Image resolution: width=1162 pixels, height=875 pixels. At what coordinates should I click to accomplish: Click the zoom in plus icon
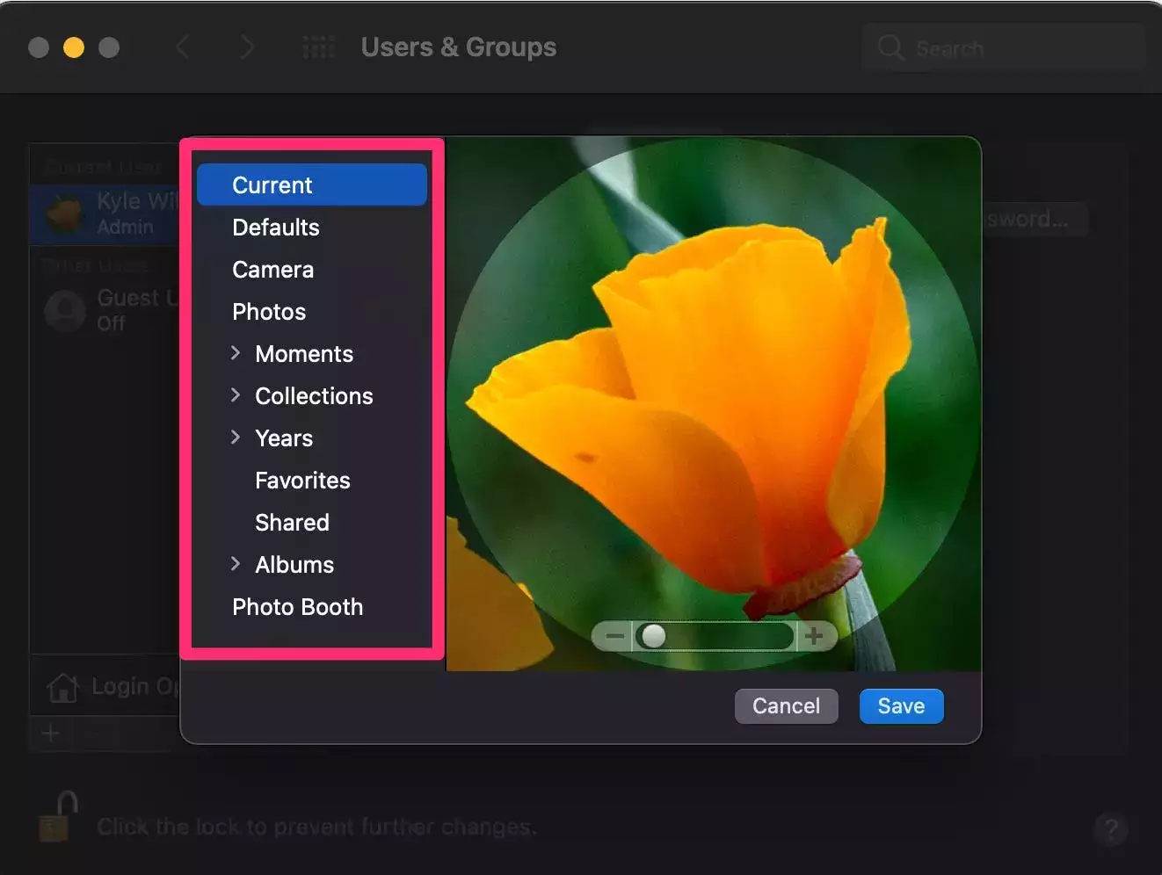coord(814,635)
